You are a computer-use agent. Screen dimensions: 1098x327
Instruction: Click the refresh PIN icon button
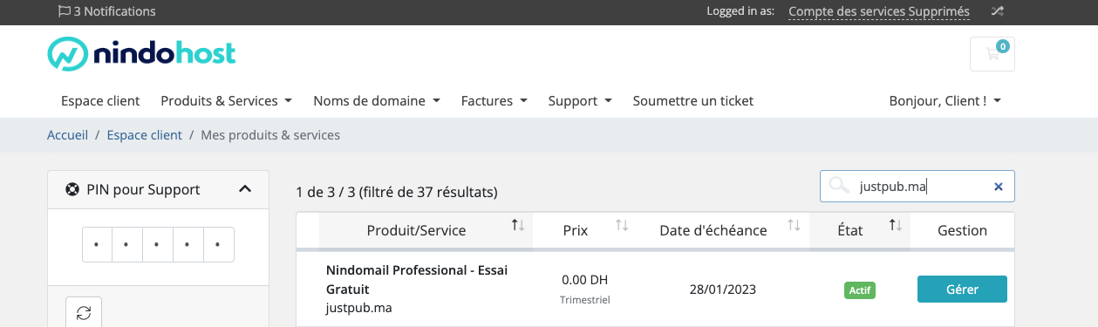84,312
